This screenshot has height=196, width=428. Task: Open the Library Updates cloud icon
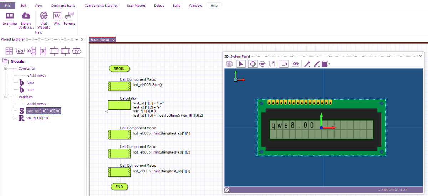click(26, 16)
